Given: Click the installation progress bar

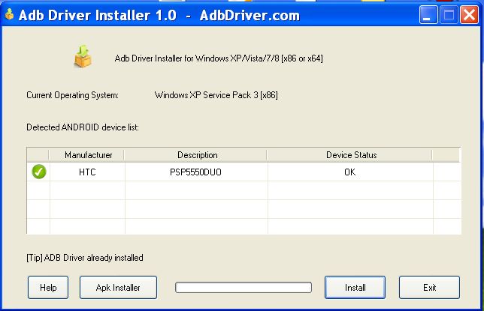Looking at the screenshot, I should click(243, 287).
